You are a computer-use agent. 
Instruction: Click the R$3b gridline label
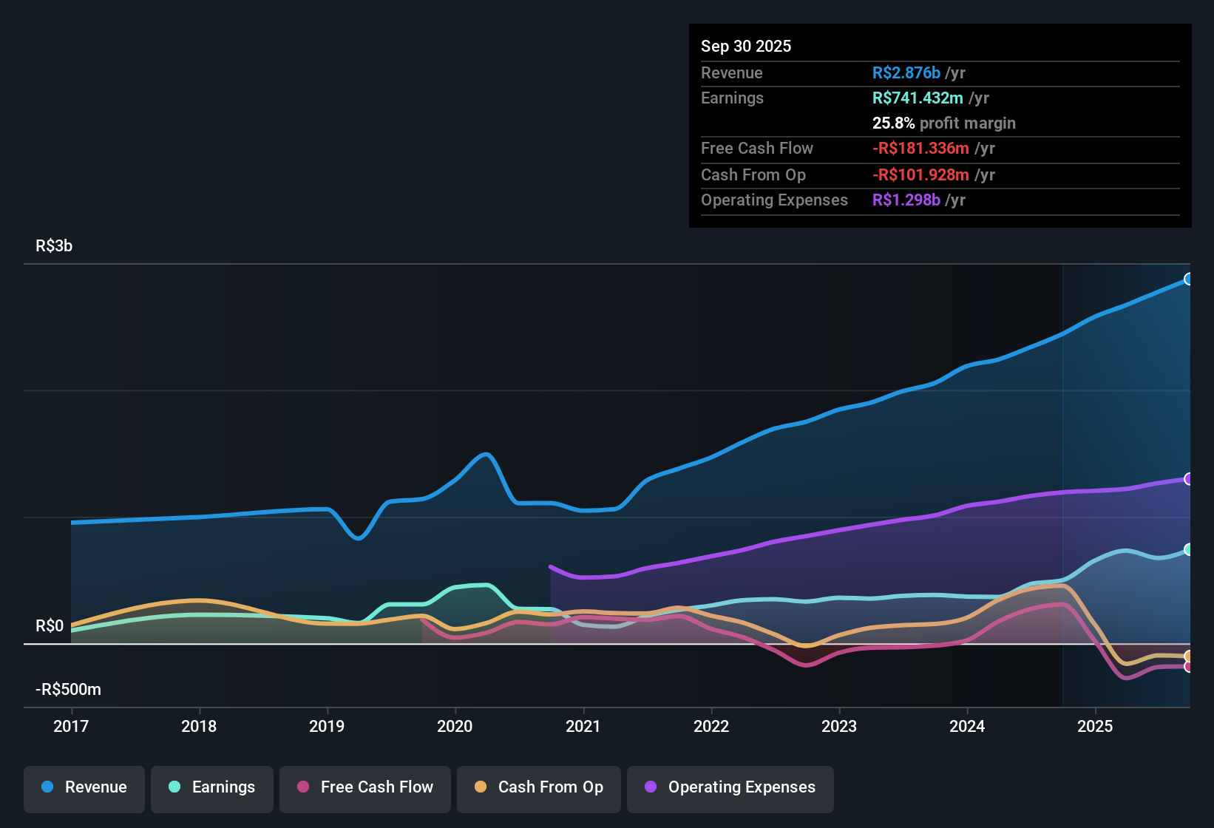click(53, 245)
